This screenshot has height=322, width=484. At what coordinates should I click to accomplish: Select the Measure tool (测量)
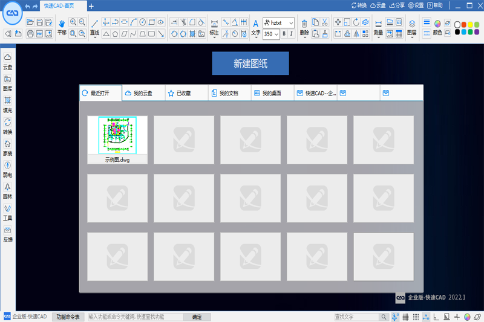coord(378,27)
